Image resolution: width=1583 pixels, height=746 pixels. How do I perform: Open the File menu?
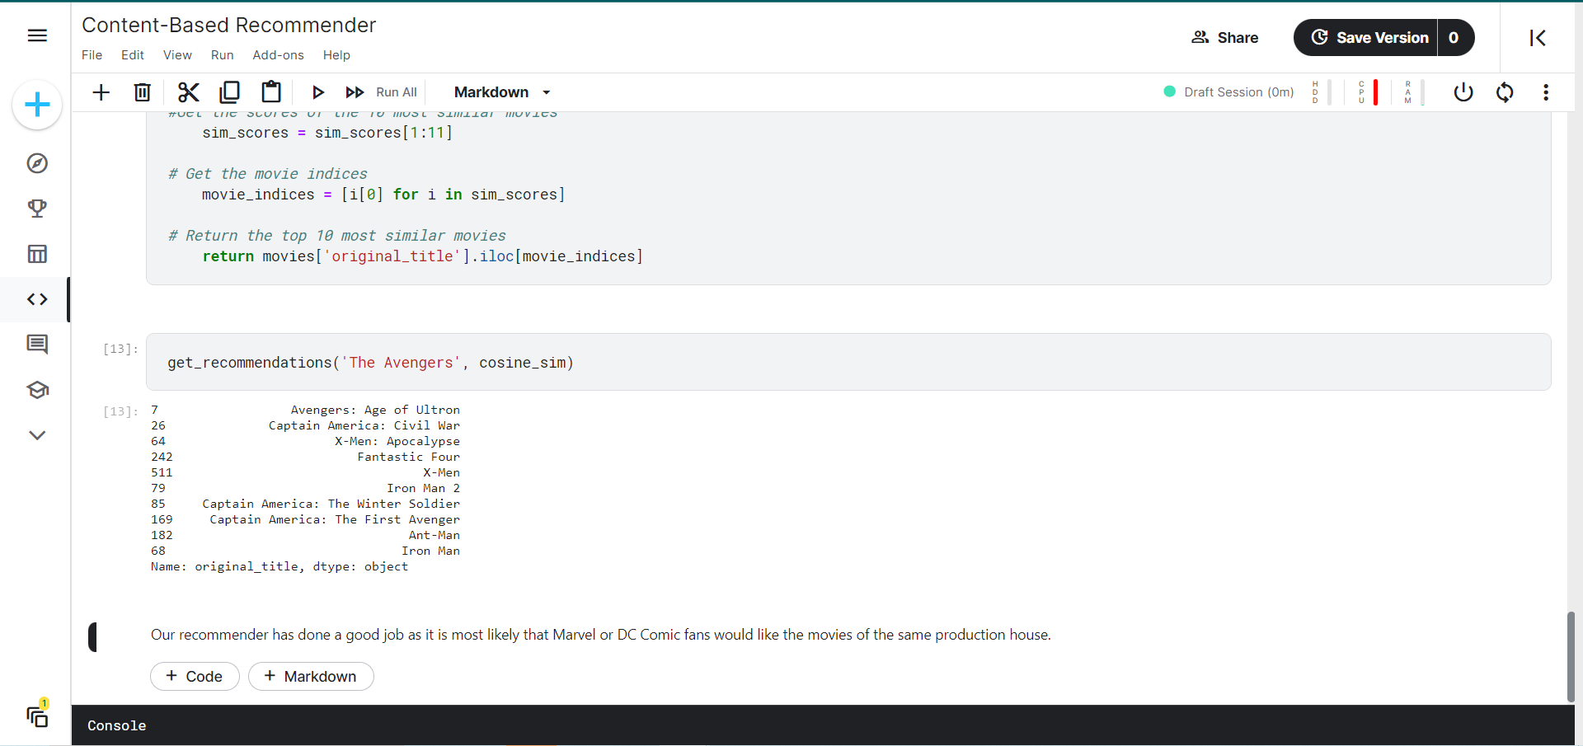(92, 55)
